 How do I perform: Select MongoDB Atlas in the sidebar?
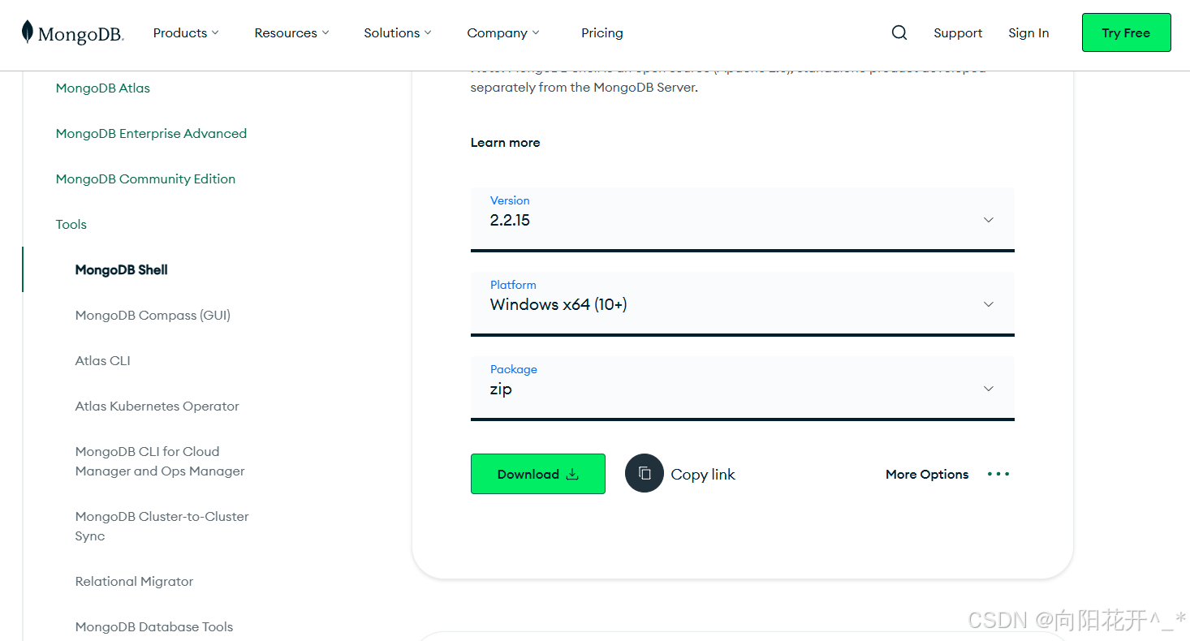[103, 88]
